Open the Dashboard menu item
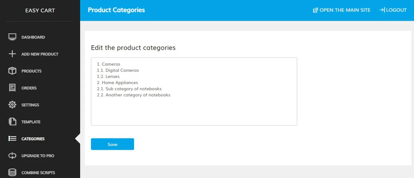The height and width of the screenshot is (178, 414). pos(33,37)
